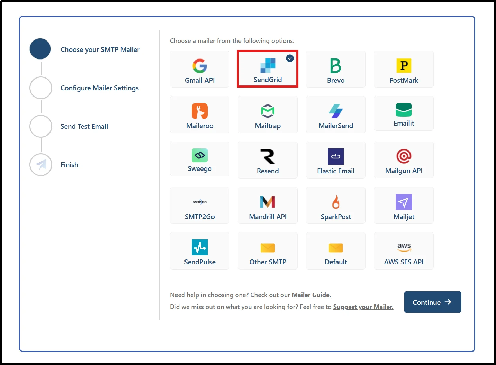This screenshot has height=365, width=496.
Task: Pick the PostMark yellow P icon
Action: click(x=404, y=65)
